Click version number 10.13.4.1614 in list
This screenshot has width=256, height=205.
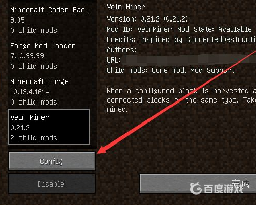click(x=30, y=92)
